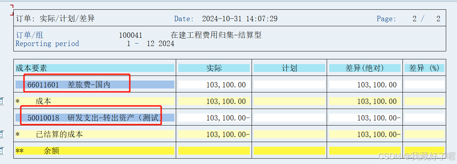
Task: Click the report title 订单: 实际/计划/差异
Action: point(55,19)
